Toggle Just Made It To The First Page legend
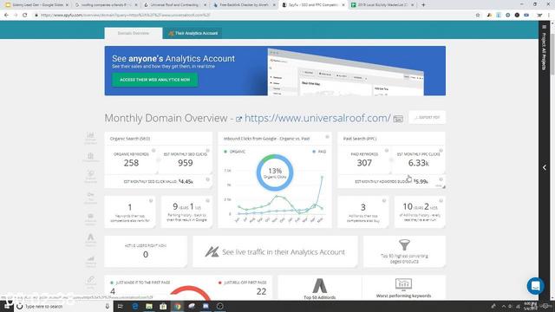The image size is (555, 312). tap(140, 283)
